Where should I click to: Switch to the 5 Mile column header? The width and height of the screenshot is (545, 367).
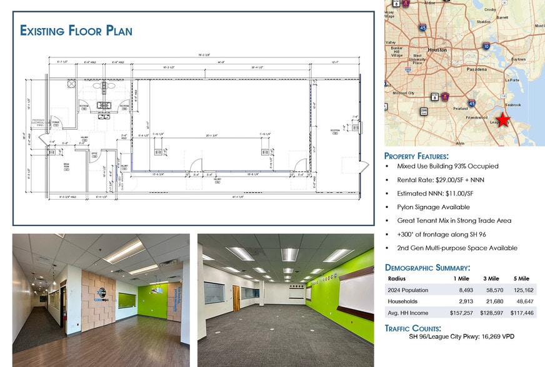click(x=521, y=278)
